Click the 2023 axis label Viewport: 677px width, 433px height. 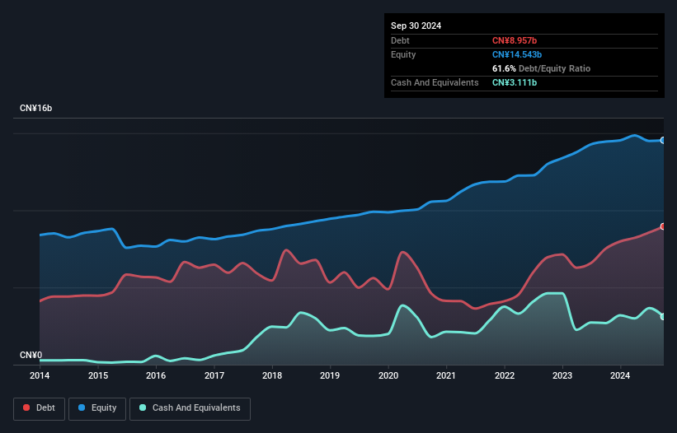pyautogui.click(x=562, y=375)
